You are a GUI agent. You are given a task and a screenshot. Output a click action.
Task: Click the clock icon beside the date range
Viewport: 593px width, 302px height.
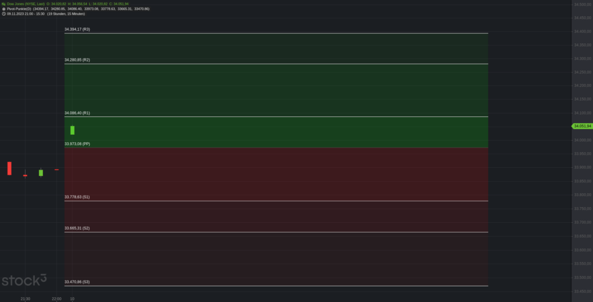point(4,14)
